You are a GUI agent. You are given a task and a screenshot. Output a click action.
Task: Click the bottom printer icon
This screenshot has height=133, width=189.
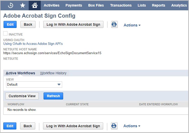[x=114, y=126]
